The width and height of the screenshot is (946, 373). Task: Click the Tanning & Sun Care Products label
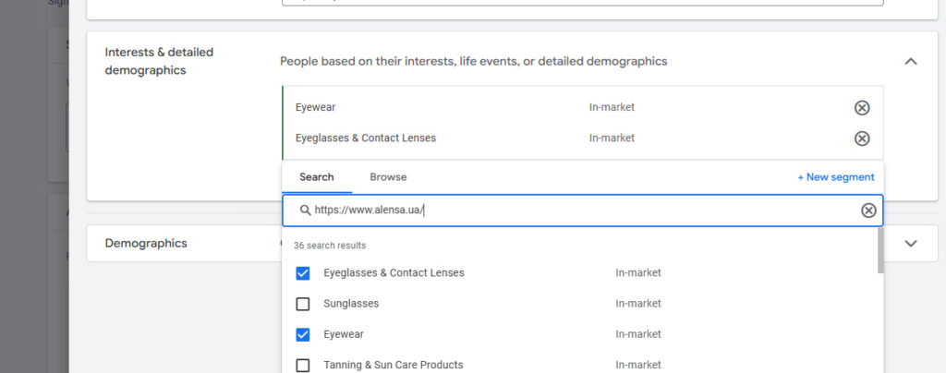pyautogui.click(x=393, y=365)
